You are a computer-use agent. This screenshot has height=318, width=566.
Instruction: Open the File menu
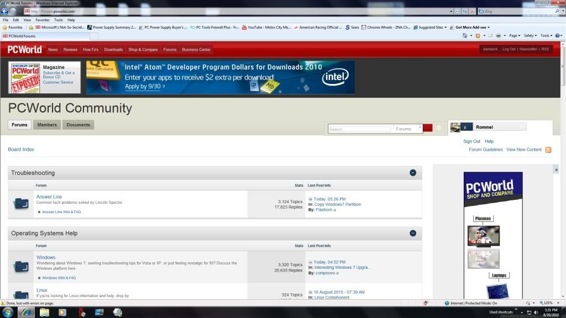(6, 20)
